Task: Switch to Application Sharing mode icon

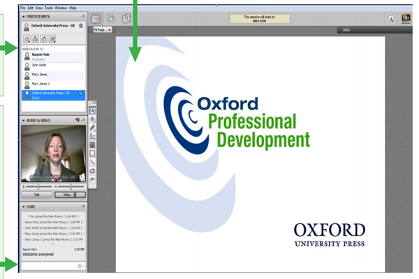Action: click(x=111, y=19)
